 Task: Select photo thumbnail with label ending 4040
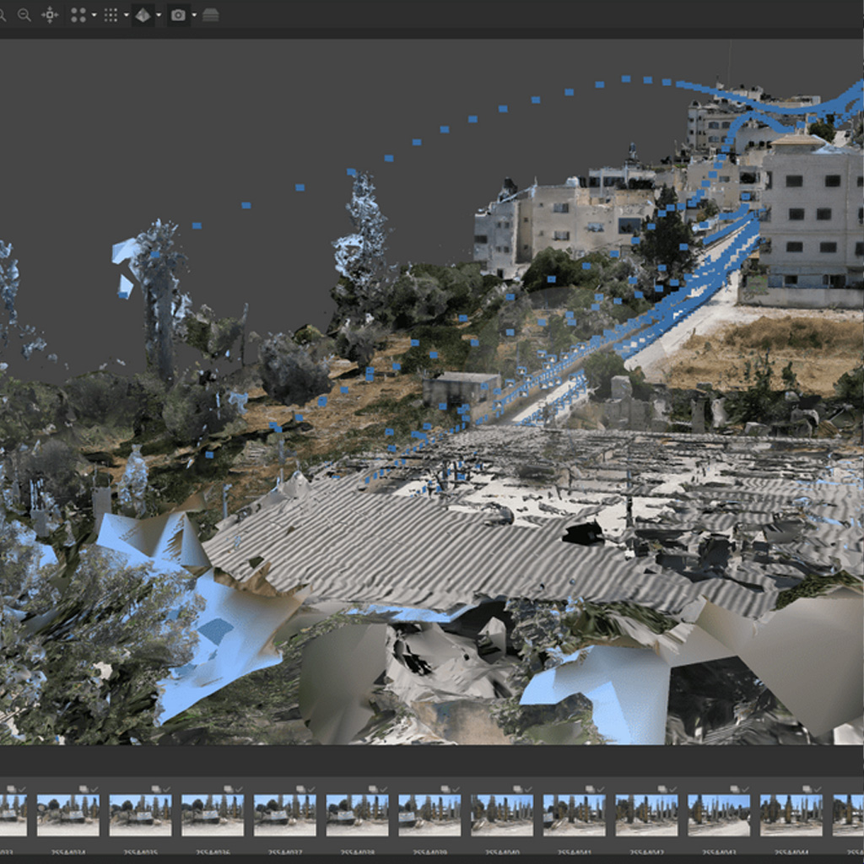[x=502, y=815]
